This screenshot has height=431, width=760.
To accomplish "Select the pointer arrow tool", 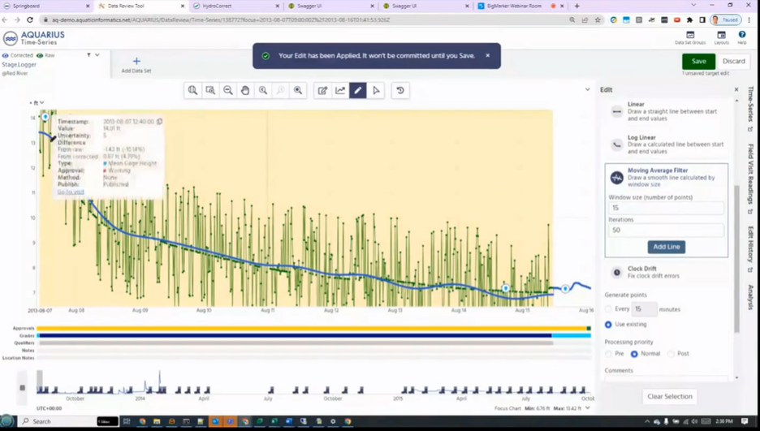I will coord(376,91).
